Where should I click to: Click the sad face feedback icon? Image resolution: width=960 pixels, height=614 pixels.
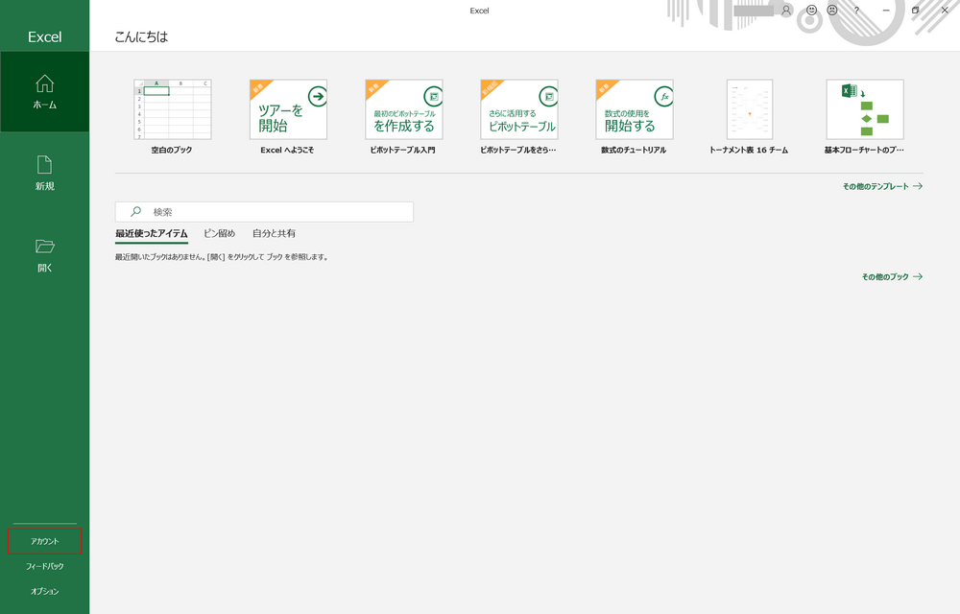tap(831, 10)
